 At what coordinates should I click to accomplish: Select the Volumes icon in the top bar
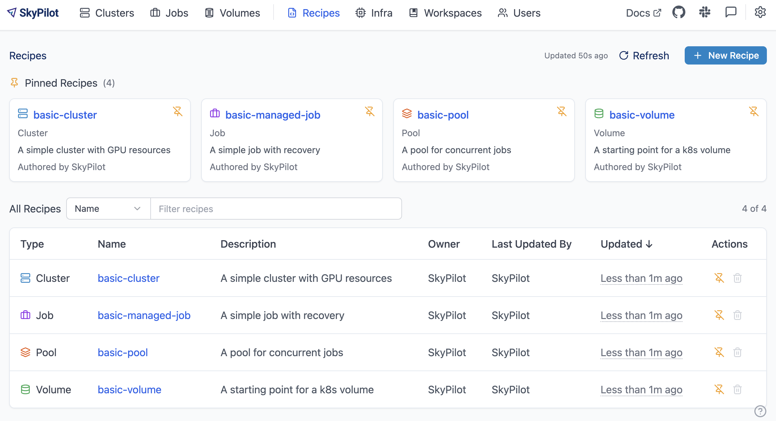[209, 13]
